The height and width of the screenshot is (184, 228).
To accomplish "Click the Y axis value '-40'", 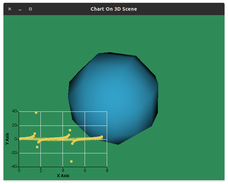I will pyautogui.click(x=14, y=166).
